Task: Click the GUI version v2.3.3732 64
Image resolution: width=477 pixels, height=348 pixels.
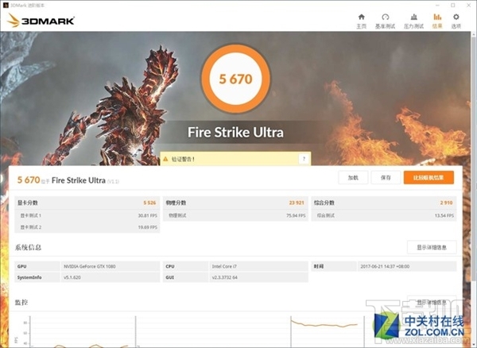Action: point(224,277)
